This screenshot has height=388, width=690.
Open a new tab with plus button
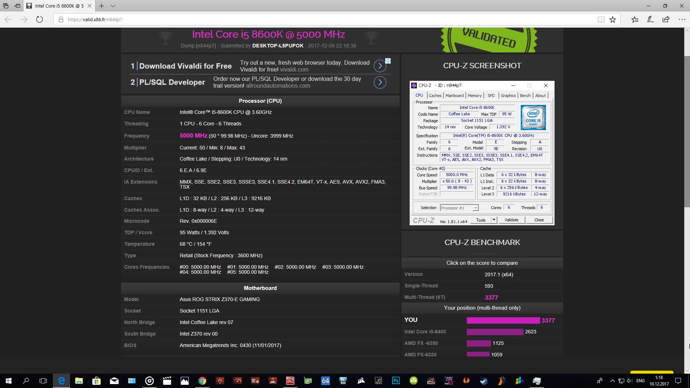click(x=102, y=6)
